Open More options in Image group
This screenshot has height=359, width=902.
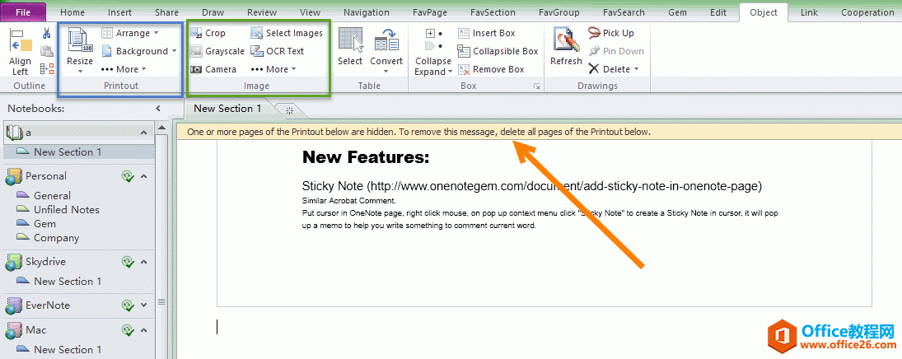click(x=273, y=69)
